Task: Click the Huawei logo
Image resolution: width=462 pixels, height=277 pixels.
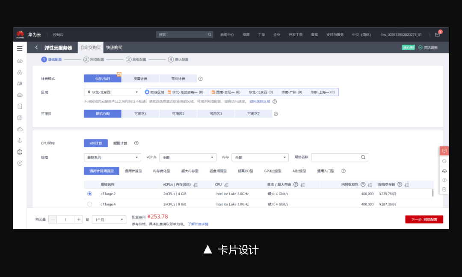Action: tap(21, 35)
